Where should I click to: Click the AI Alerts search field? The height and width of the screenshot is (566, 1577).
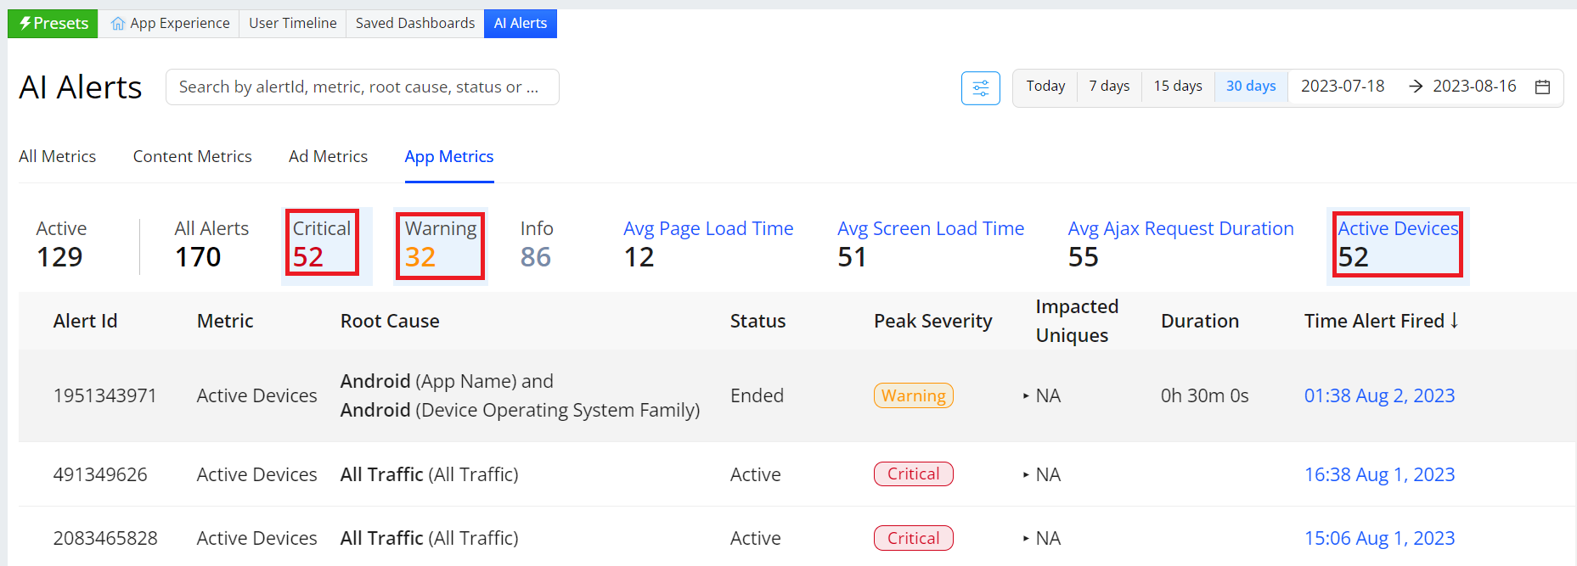coord(362,87)
